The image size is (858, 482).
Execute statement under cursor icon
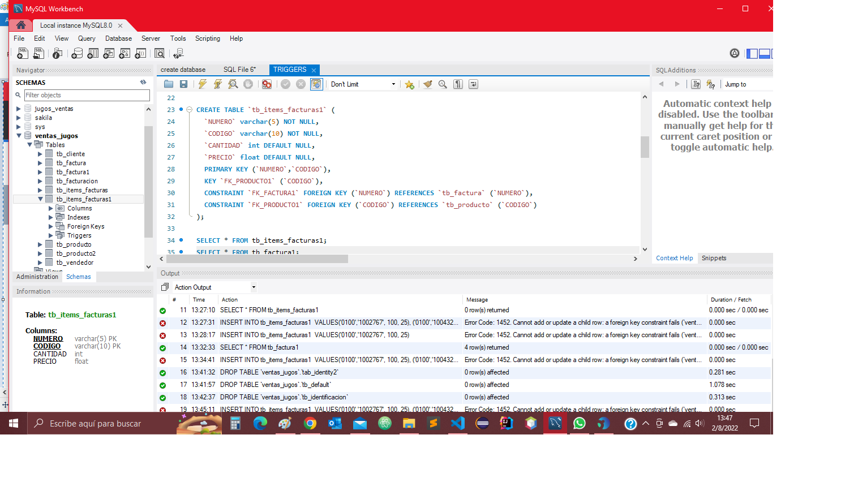(x=217, y=84)
